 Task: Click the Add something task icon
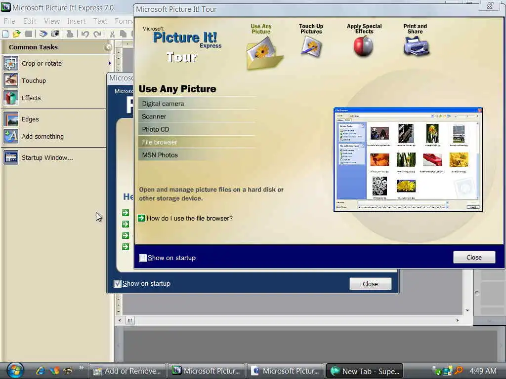[11, 137]
